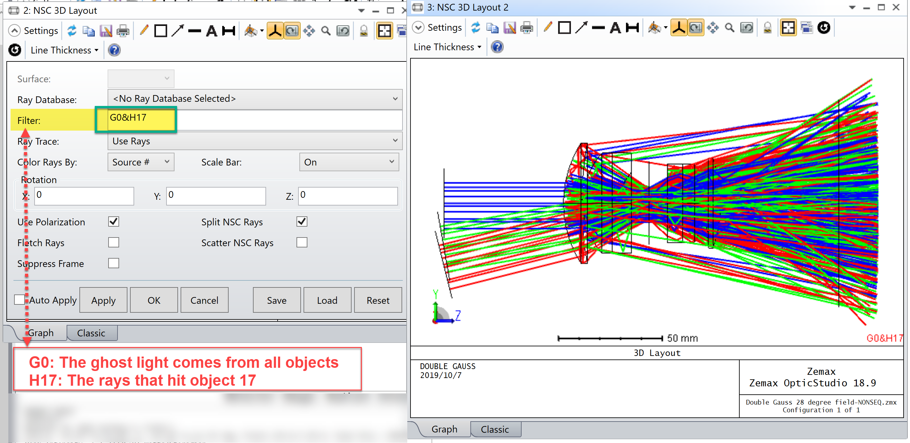Viewport: 910px width, 443px height.
Task: Open the Ray Trace dropdown
Action: [255, 141]
